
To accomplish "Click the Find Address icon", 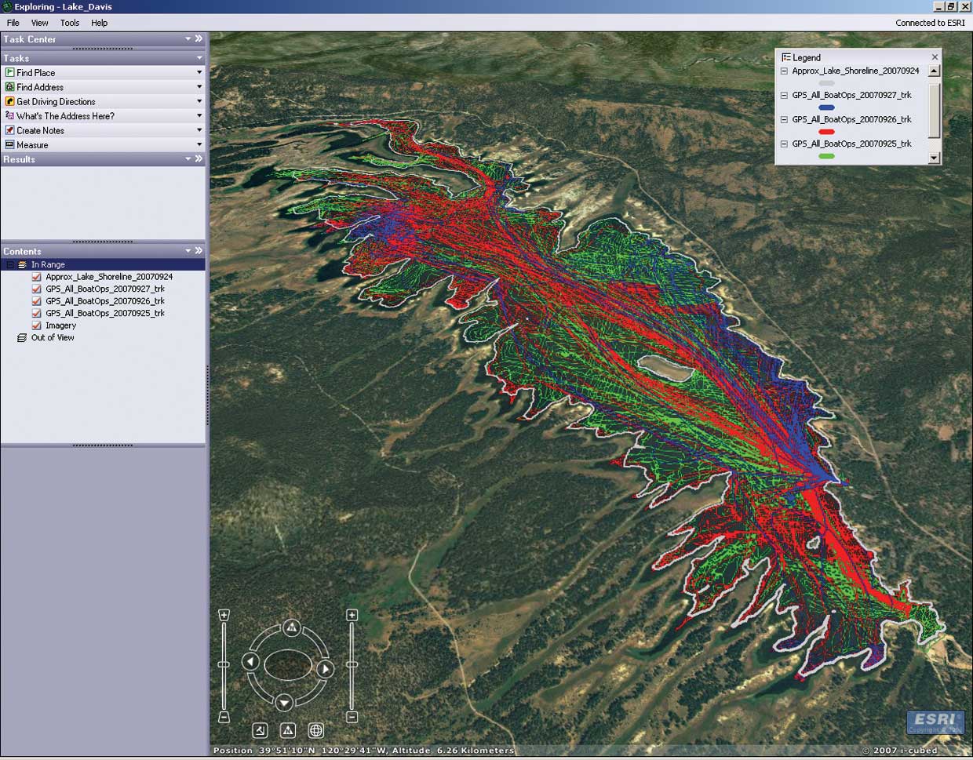I will (x=9, y=87).
